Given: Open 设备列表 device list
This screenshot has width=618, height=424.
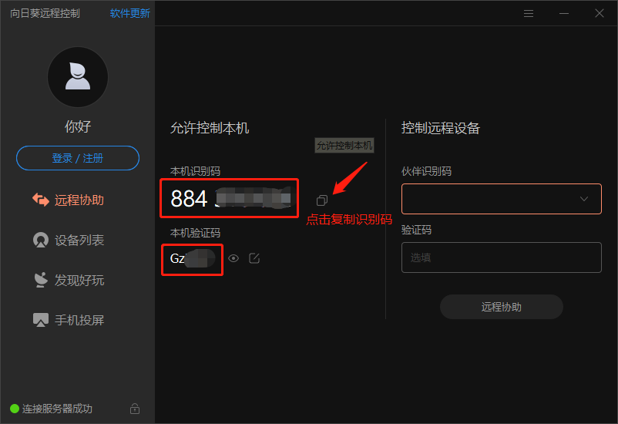Looking at the screenshot, I should (x=68, y=241).
